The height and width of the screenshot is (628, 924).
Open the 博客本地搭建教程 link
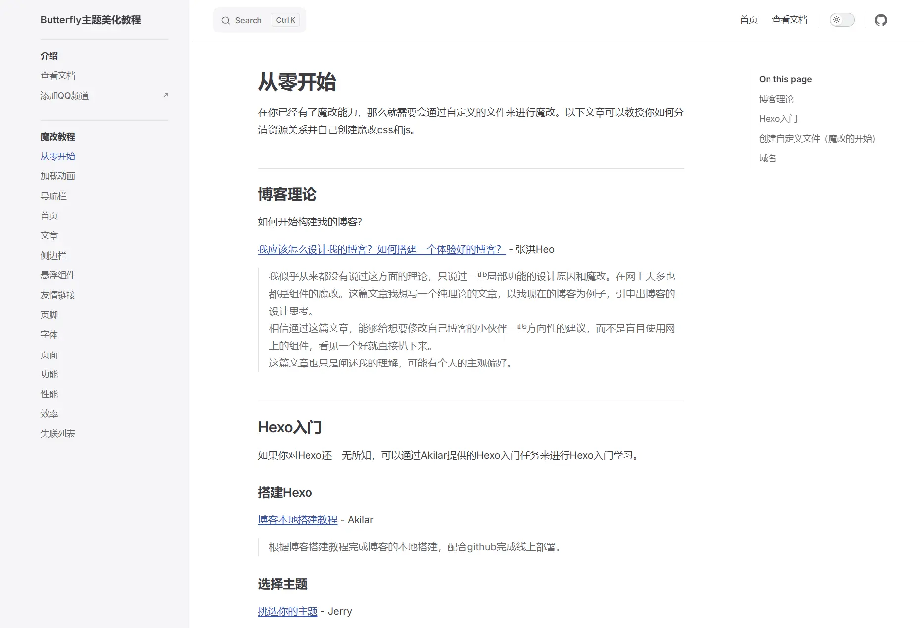tap(298, 520)
